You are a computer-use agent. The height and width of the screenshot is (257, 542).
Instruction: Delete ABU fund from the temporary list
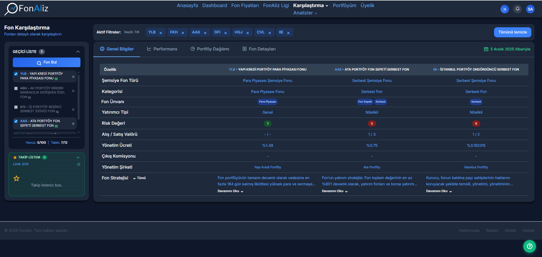tap(73, 91)
